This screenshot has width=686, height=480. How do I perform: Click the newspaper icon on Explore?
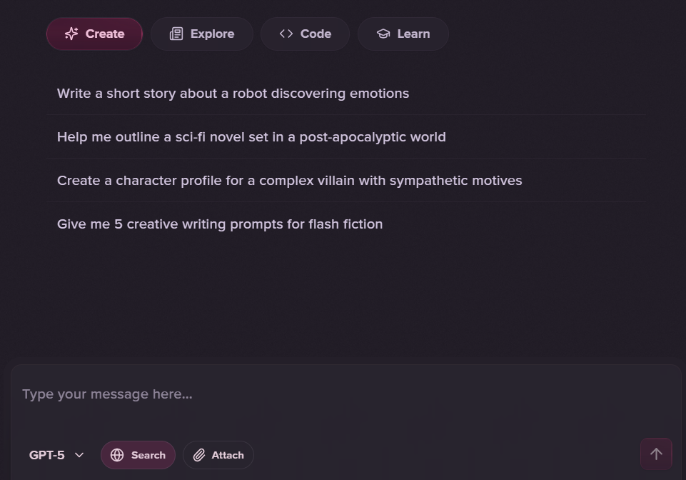click(176, 34)
